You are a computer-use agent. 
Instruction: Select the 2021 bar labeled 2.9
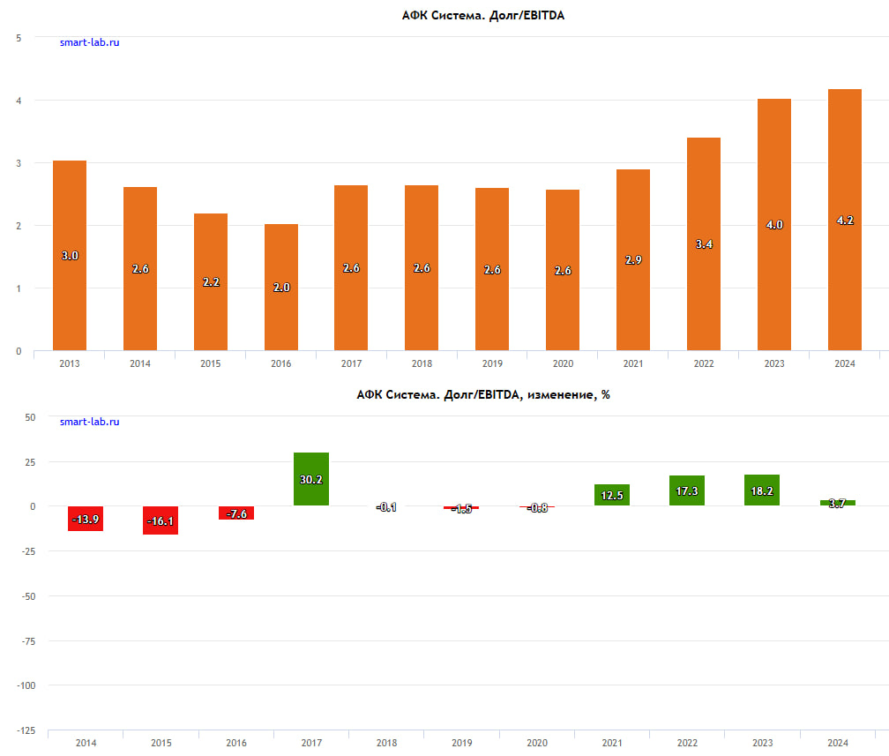[x=633, y=259]
